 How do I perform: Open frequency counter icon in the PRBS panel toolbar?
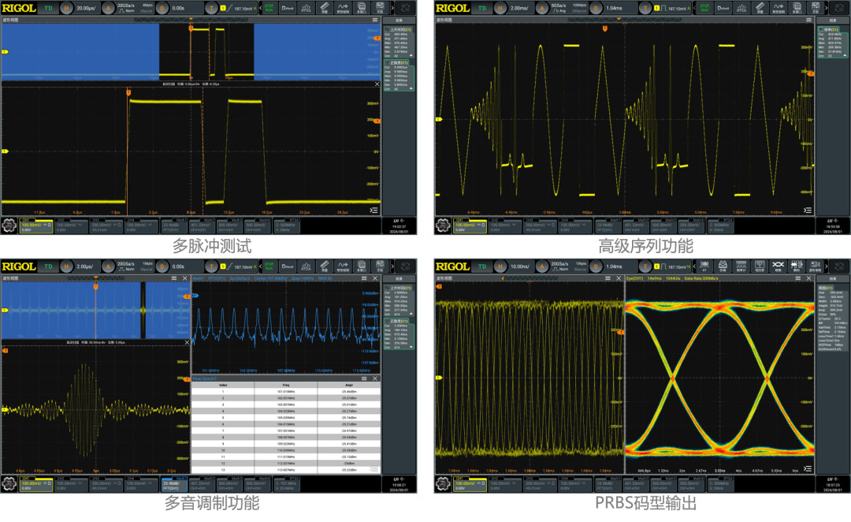(x=741, y=267)
